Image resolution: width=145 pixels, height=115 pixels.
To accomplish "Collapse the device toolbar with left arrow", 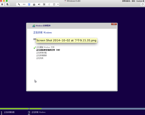I will (58, 4).
